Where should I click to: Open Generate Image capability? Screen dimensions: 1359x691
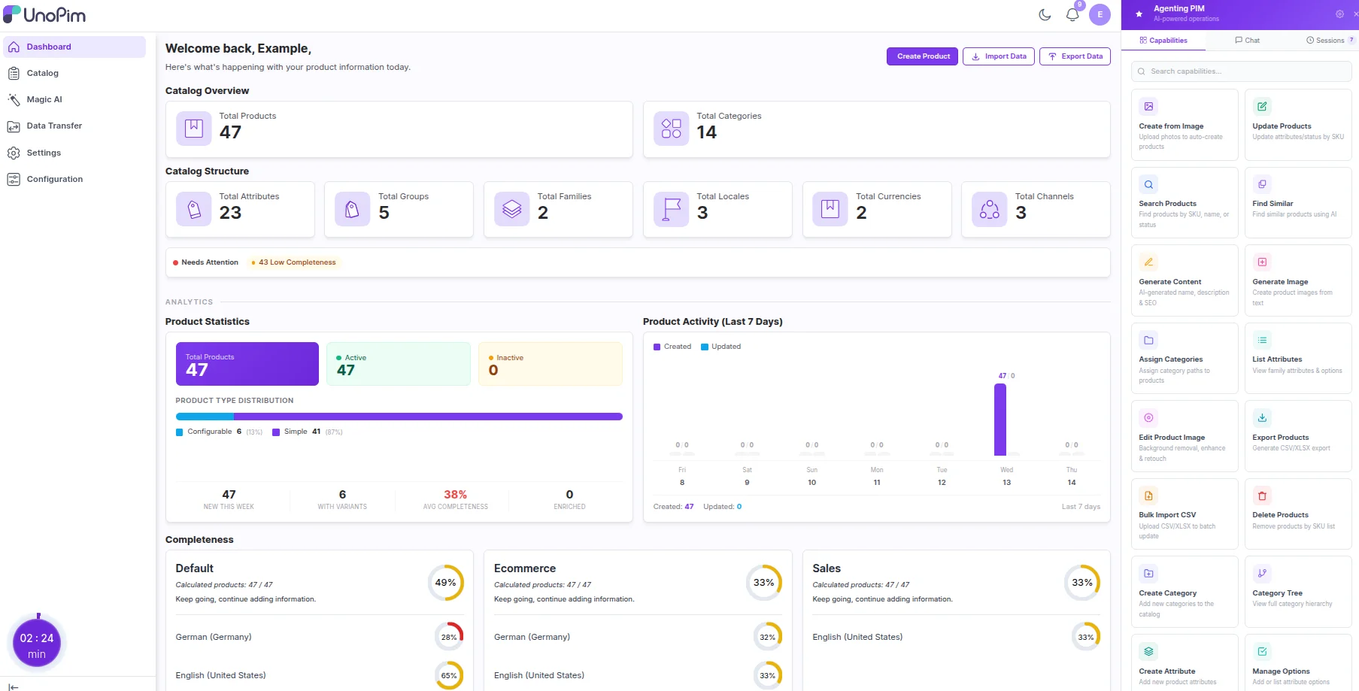[1297, 280]
